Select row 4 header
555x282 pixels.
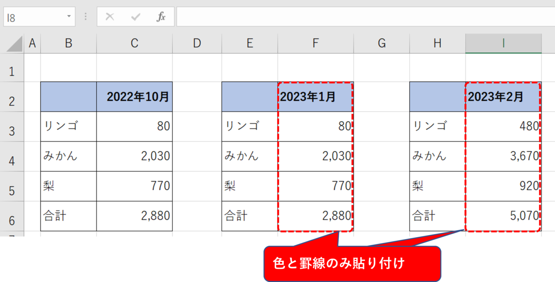tap(12, 156)
